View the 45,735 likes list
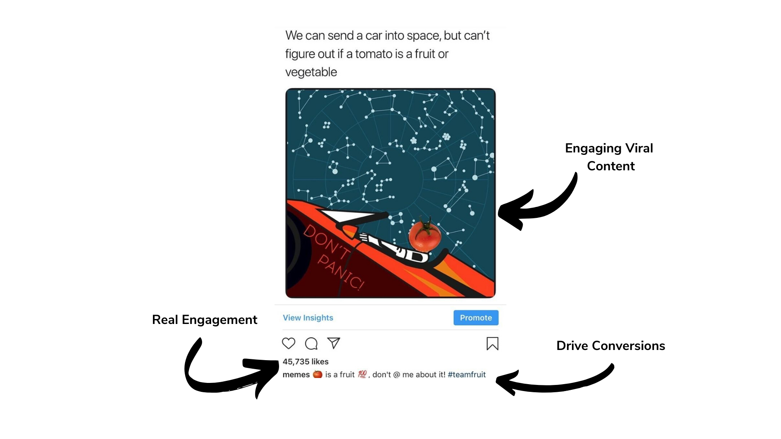The image size is (781, 439). (x=305, y=361)
